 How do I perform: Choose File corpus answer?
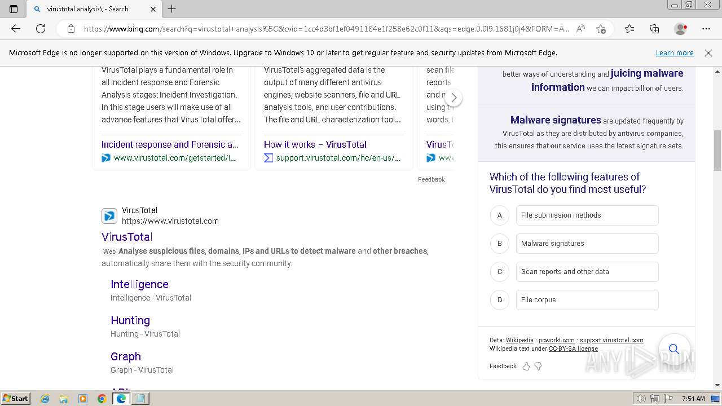click(587, 300)
